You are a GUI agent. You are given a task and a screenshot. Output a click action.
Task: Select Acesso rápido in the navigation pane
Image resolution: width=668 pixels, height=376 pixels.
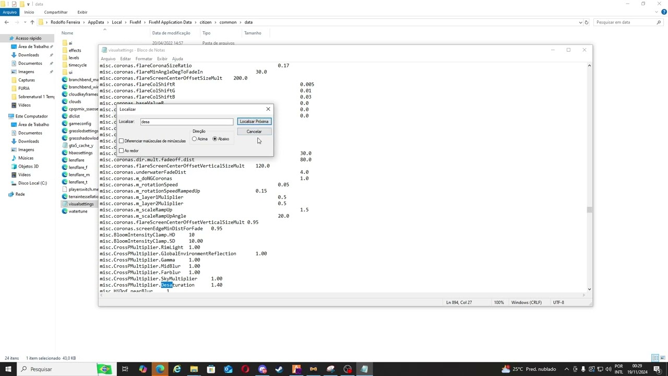pyautogui.click(x=28, y=38)
